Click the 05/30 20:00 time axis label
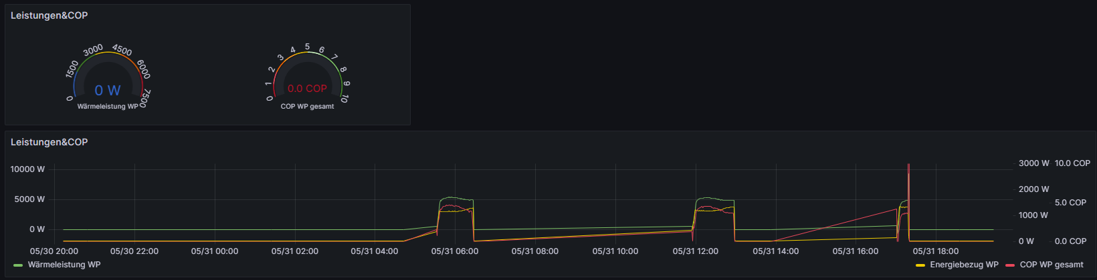Viewport: 1097px width, 280px height. coord(54,251)
